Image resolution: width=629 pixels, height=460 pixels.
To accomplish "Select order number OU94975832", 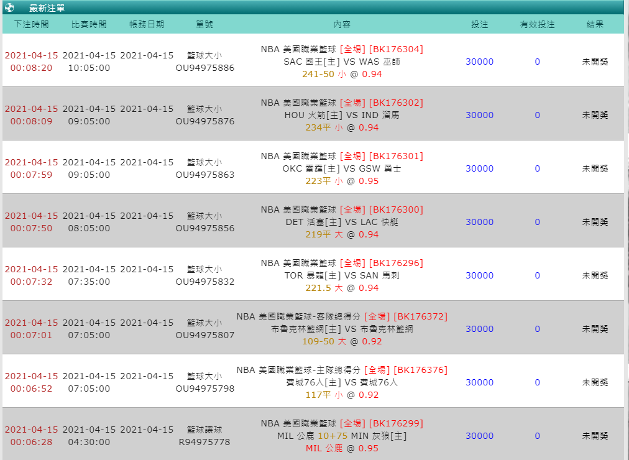I will pyautogui.click(x=205, y=282).
